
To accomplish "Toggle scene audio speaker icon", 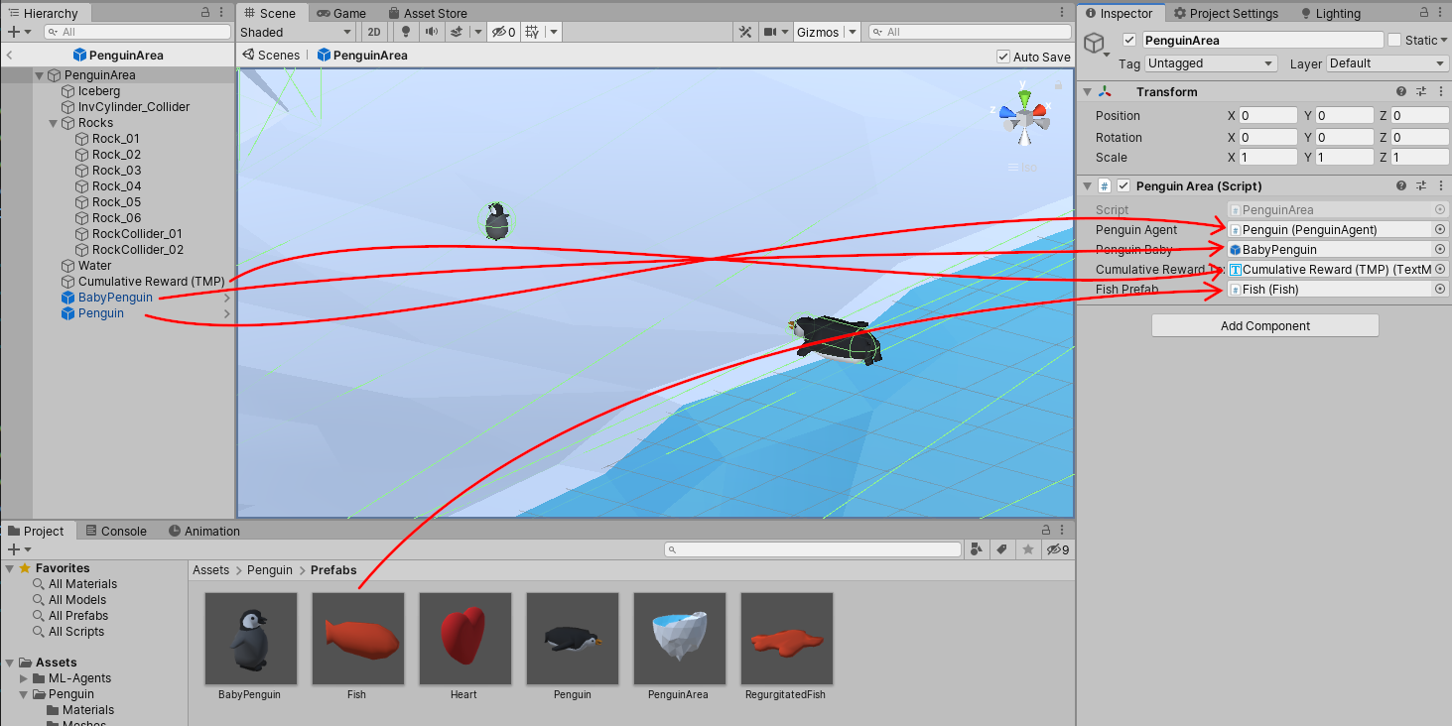I will pyautogui.click(x=431, y=32).
